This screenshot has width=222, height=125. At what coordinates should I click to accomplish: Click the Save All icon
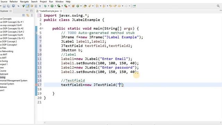tap(8, 6)
